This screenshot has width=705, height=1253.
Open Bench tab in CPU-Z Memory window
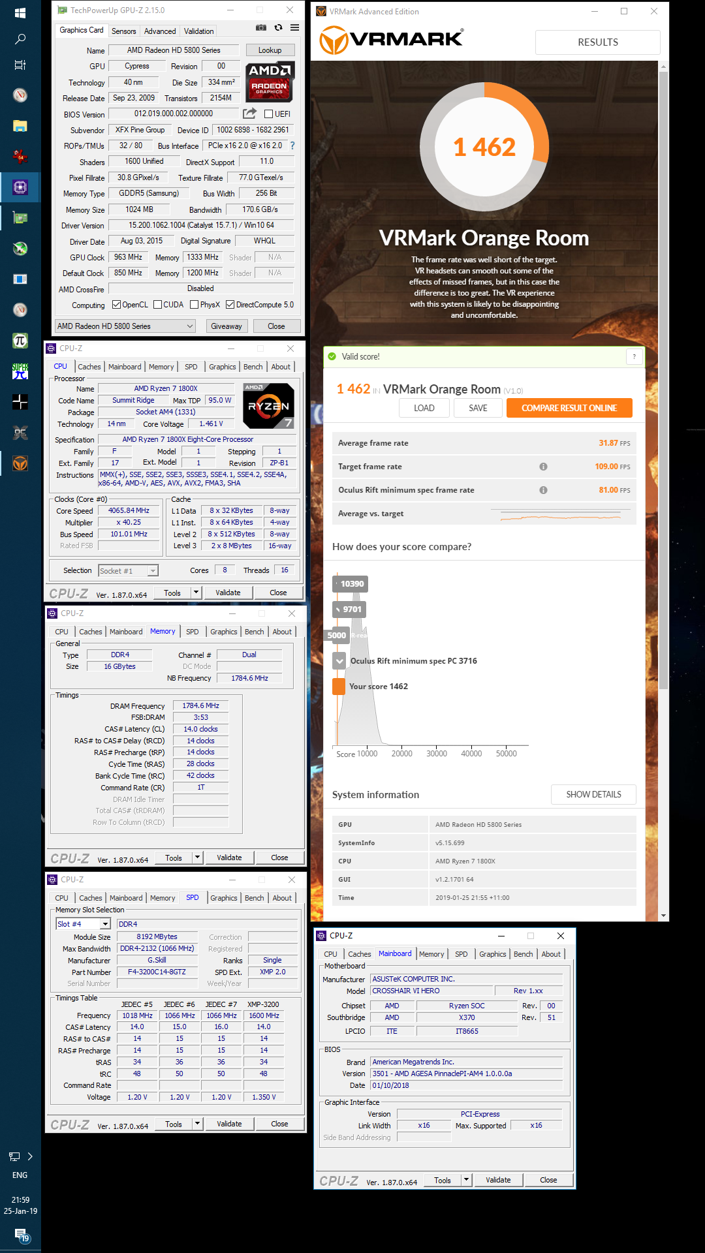255,632
